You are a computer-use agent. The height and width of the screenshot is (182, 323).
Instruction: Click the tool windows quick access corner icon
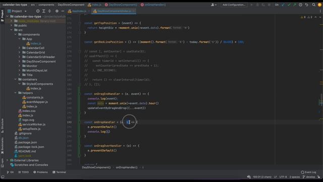pyautogui.click(x=3, y=177)
